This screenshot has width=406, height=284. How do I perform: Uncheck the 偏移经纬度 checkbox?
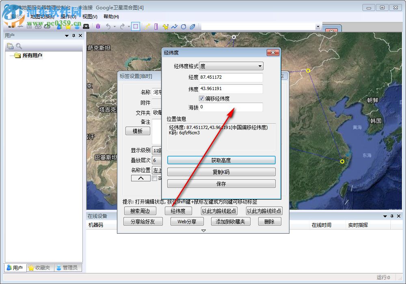tap(201, 98)
